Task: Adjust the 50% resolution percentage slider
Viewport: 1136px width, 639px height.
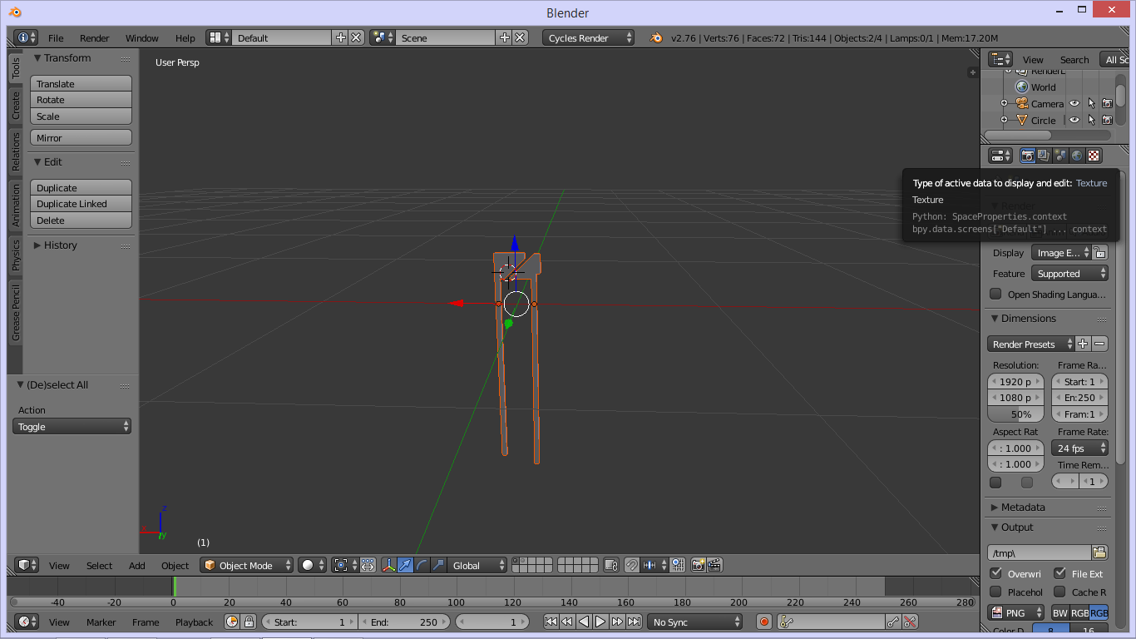Action: point(1017,414)
